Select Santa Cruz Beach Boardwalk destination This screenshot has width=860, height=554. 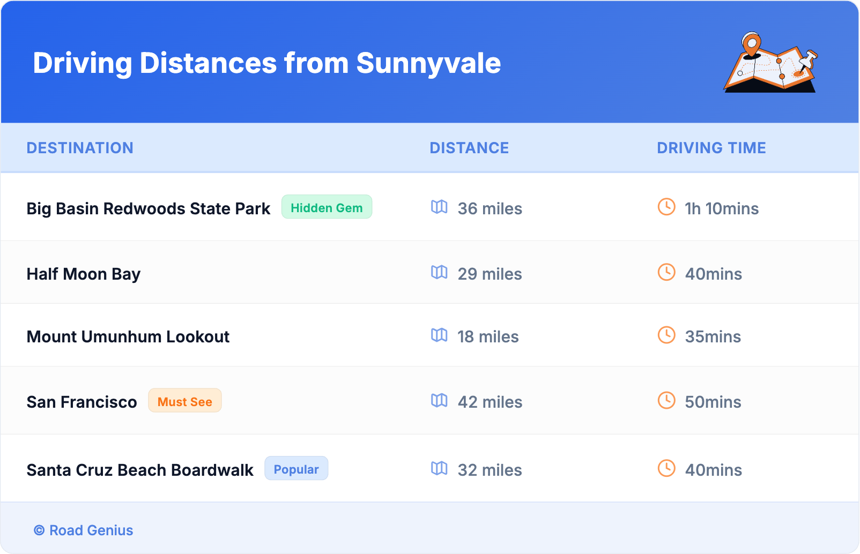click(140, 470)
